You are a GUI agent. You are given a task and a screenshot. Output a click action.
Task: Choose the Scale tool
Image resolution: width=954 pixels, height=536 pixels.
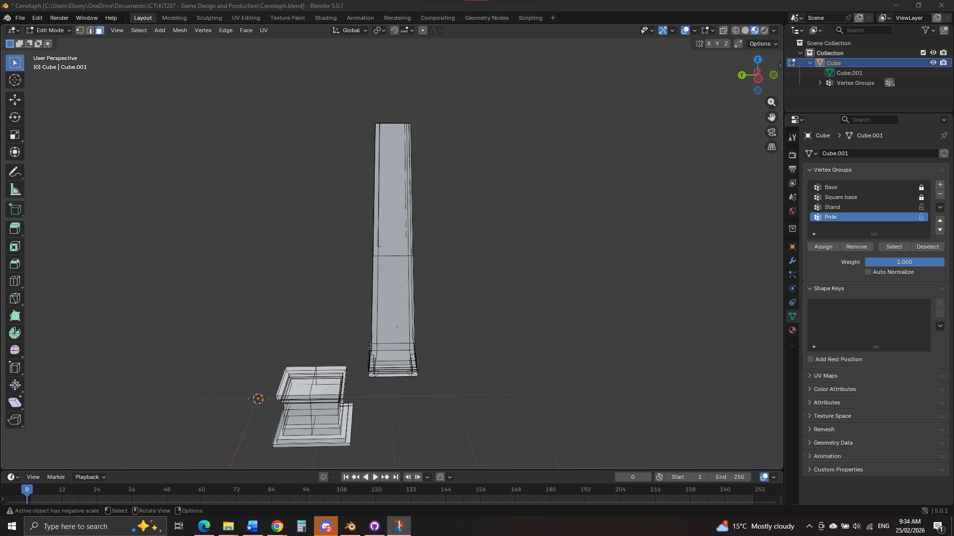click(x=15, y=135)
